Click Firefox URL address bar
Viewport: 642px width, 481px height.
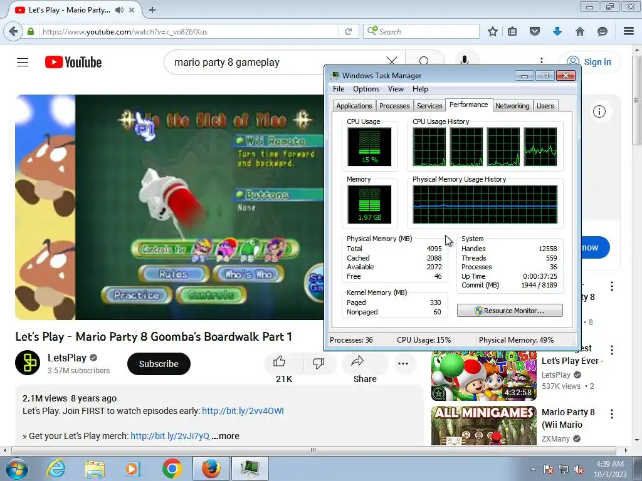pyautogui.click(x=188, y=31)
